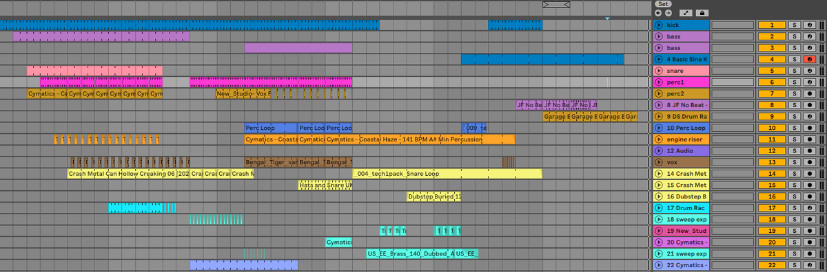Unfold the 17 Drum Rac track

tap(659, 208)
